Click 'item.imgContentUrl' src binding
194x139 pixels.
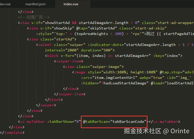tap(115, 78)
